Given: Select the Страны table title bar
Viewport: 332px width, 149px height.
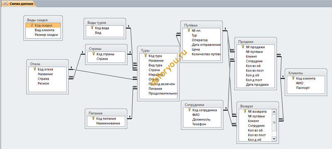Looking at the screenshot, I should pos(106,48).
